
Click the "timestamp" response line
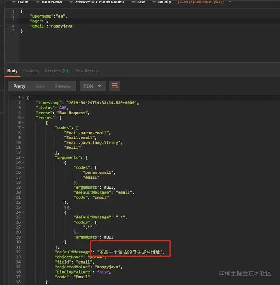click(87, 103)
